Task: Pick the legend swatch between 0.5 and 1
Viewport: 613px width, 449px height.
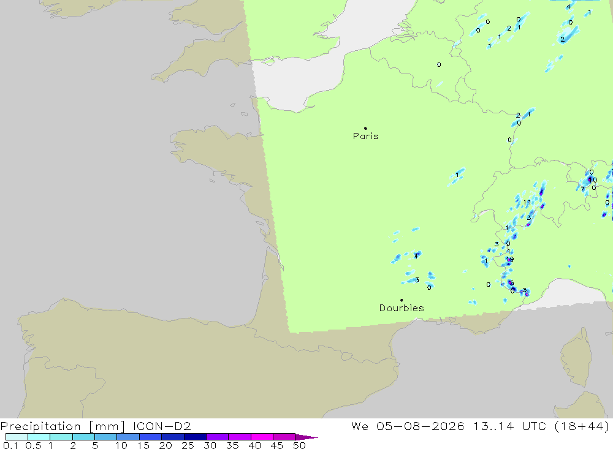Action: point(39,437)
